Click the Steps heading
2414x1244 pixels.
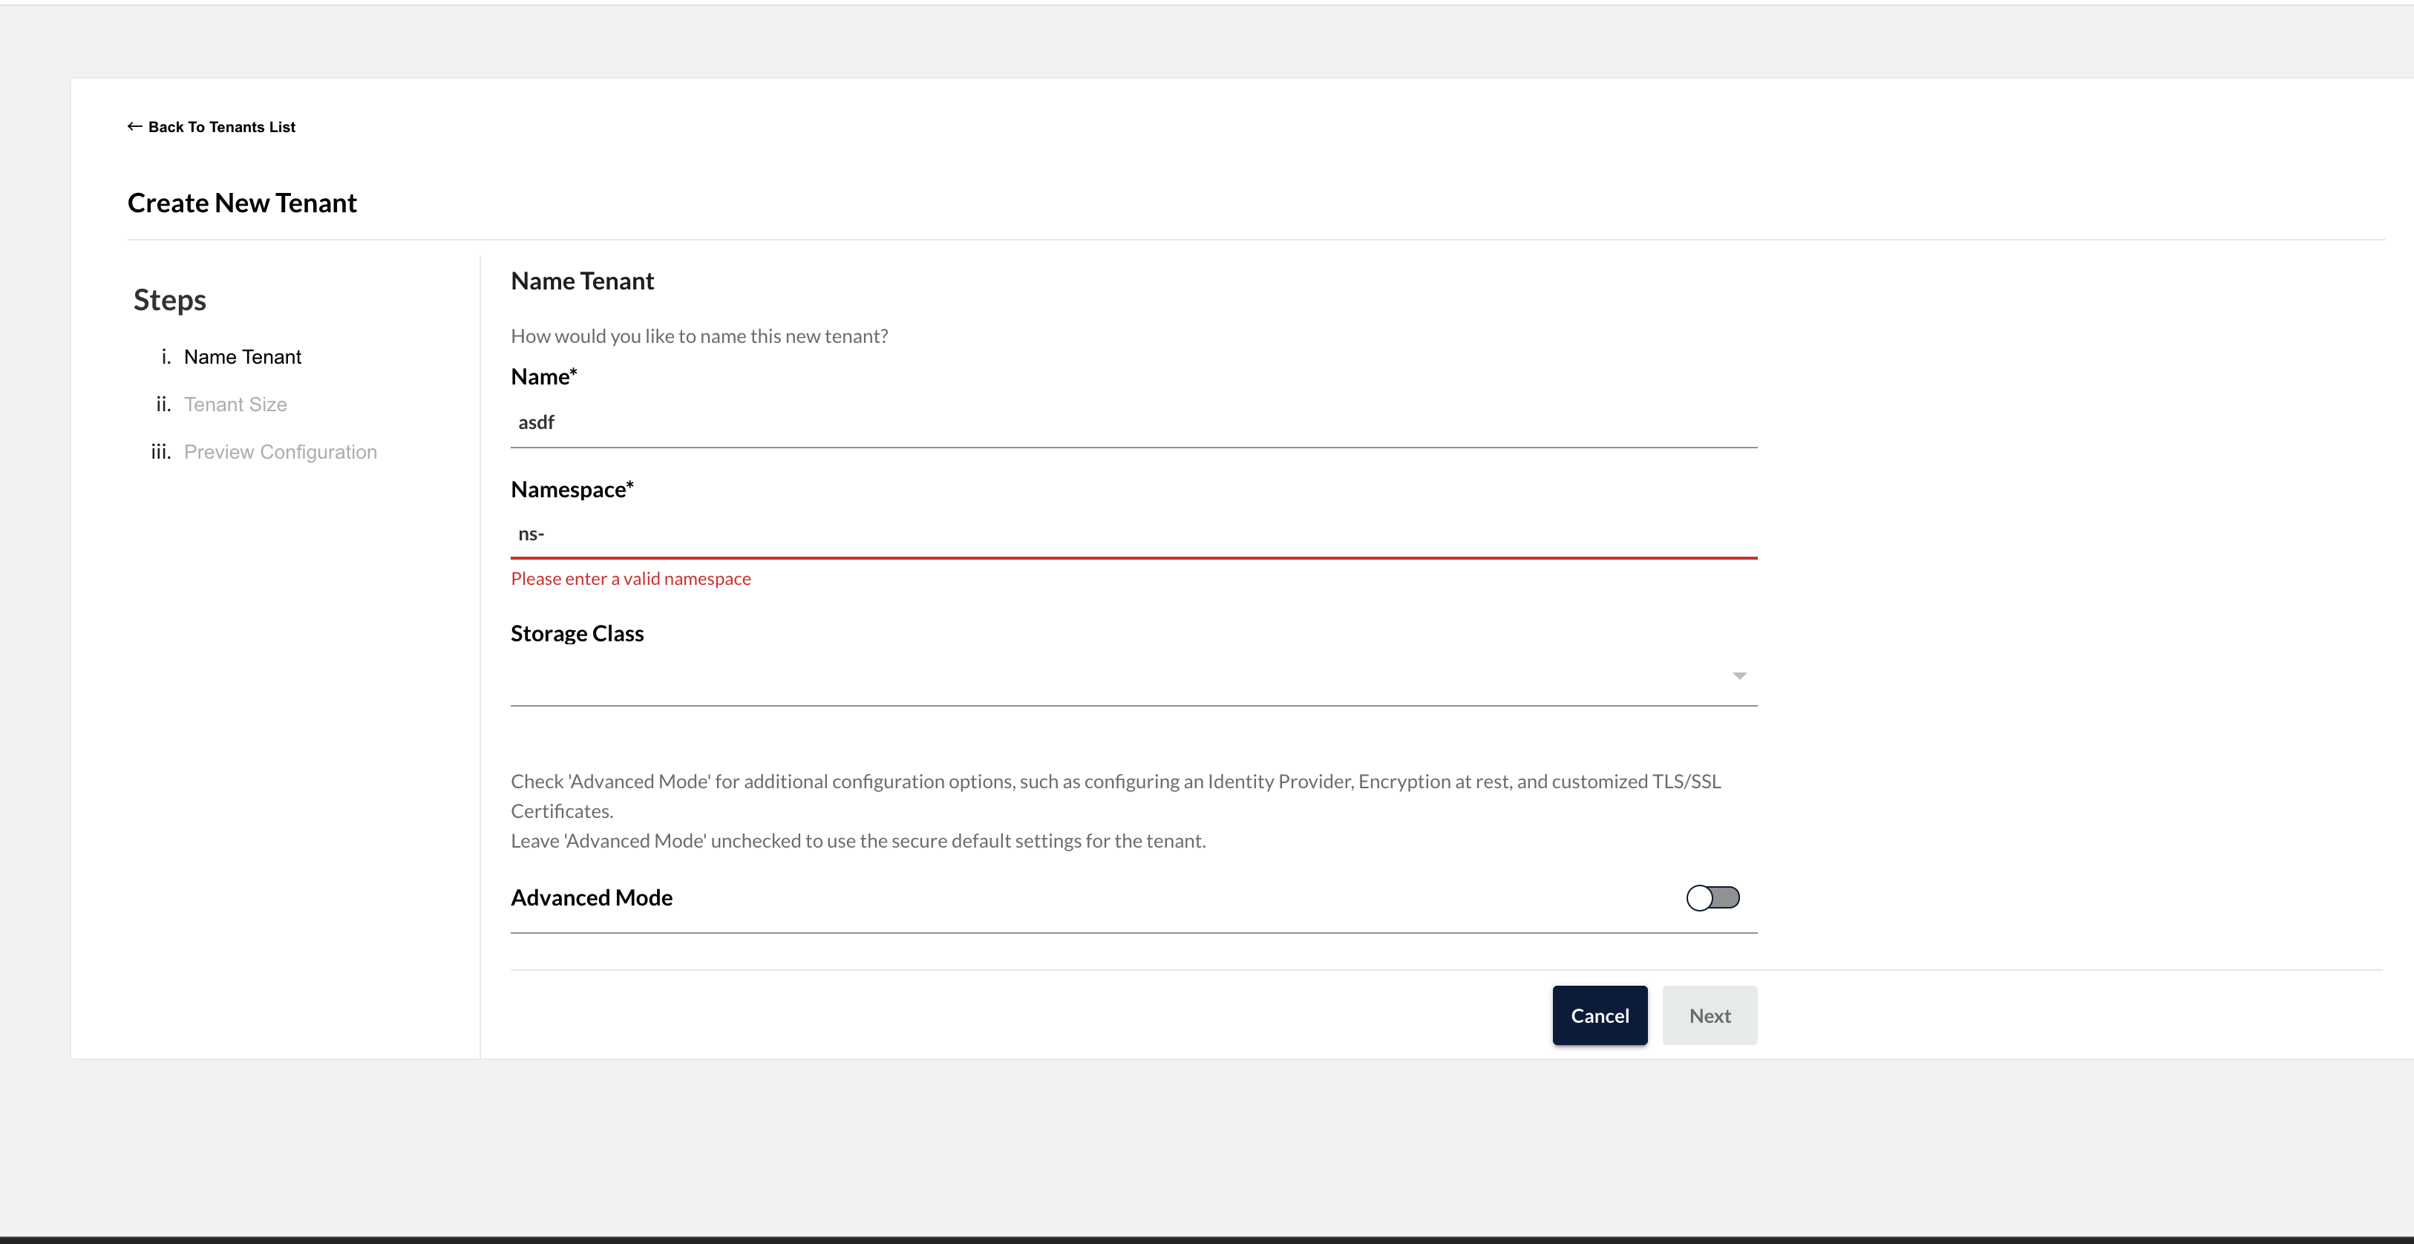click(x=169, y=301)
